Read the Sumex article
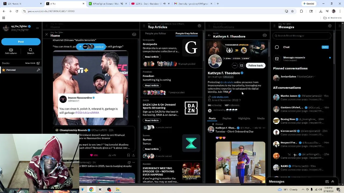Screen dimensions: 344x193 (152, 149)
